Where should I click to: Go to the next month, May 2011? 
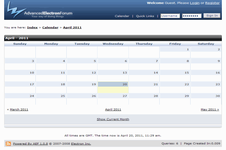pos(210,109)
